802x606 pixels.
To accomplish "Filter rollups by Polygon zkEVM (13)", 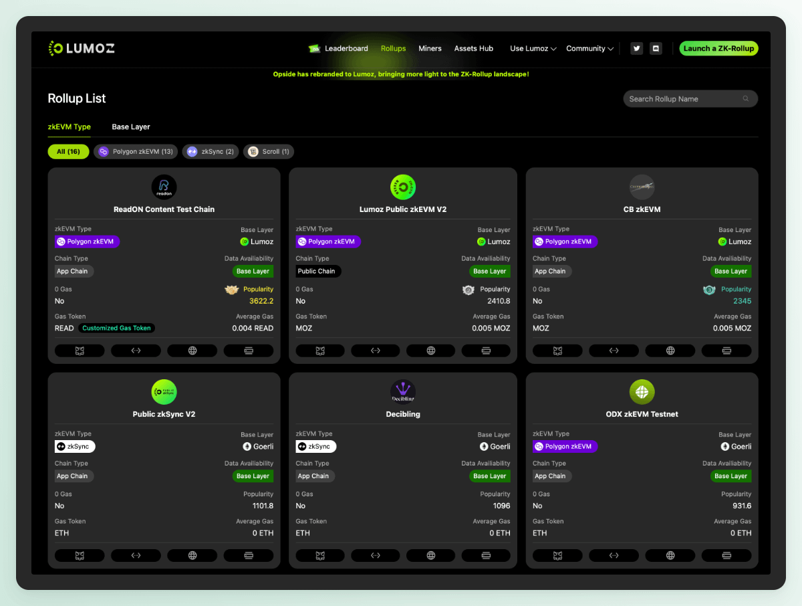I will 136,152.
